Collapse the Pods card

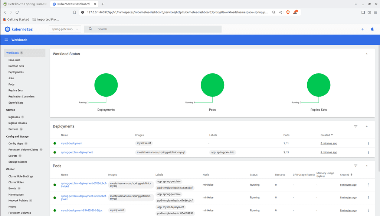pos(367,166)
